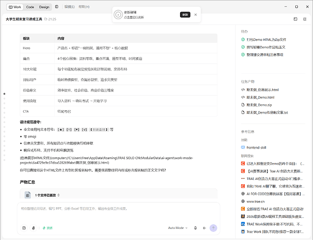Click the circular download progress icon
This screenshot has width=313, height=240.
[118, 14]
